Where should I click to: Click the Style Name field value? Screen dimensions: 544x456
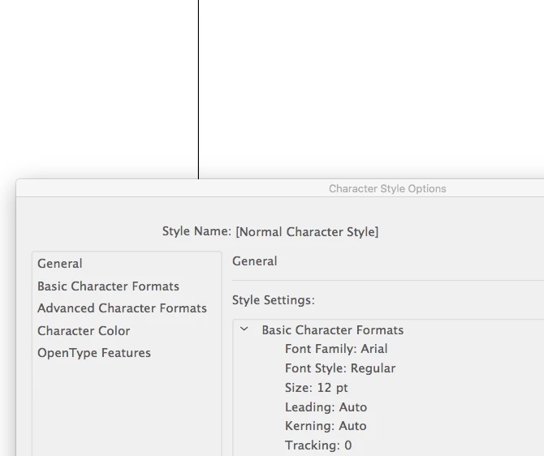click(x=307, y=231)
